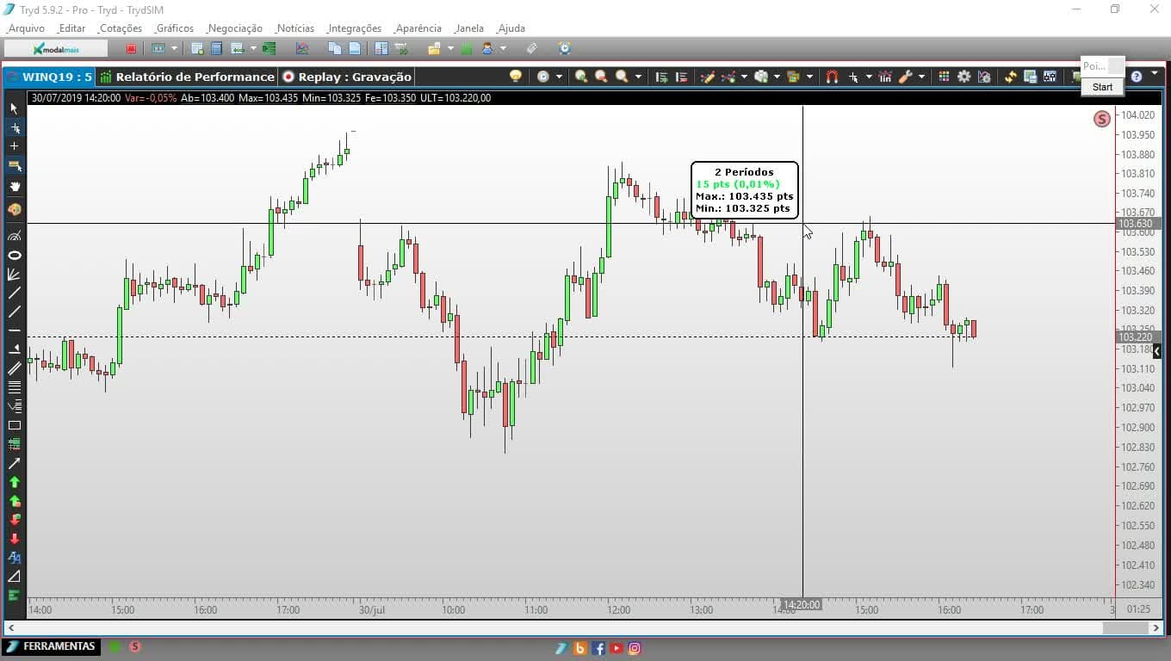This screenshot has width=1171, height=661.
Task: Open the Blogger link icon
Action: [x=580, y=648]
